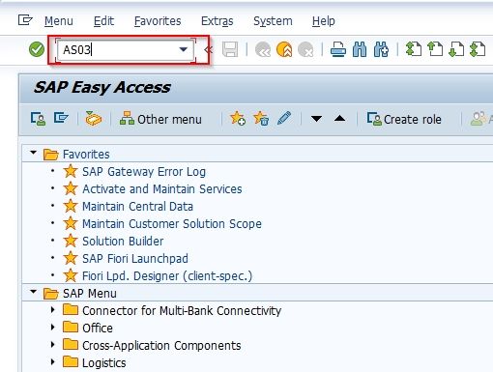Click the Print icon in toolbar
This screenshot has height=372, width=493.
coord(338,49)
